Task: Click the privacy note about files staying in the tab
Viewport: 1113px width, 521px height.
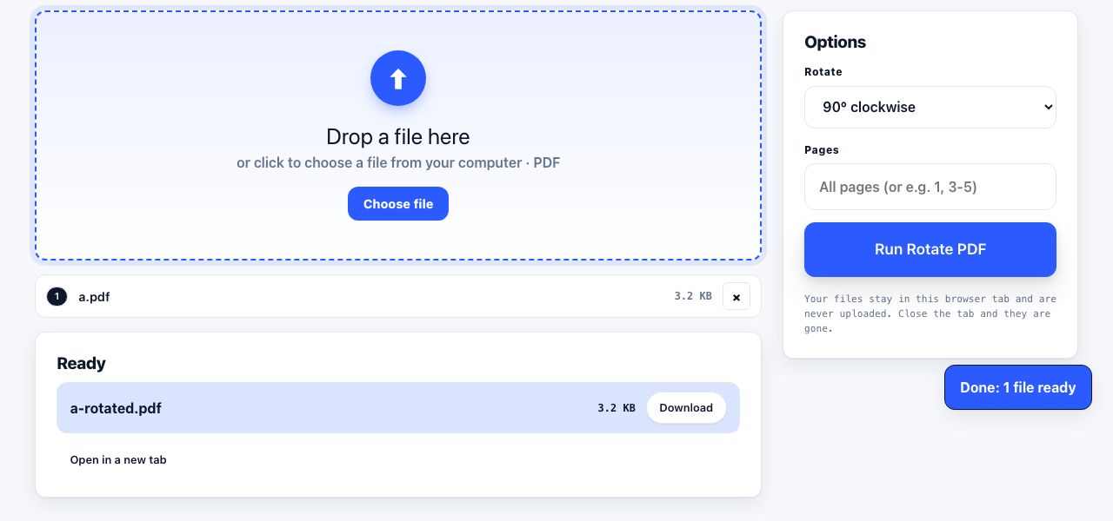Action: (x=930, y=313)
